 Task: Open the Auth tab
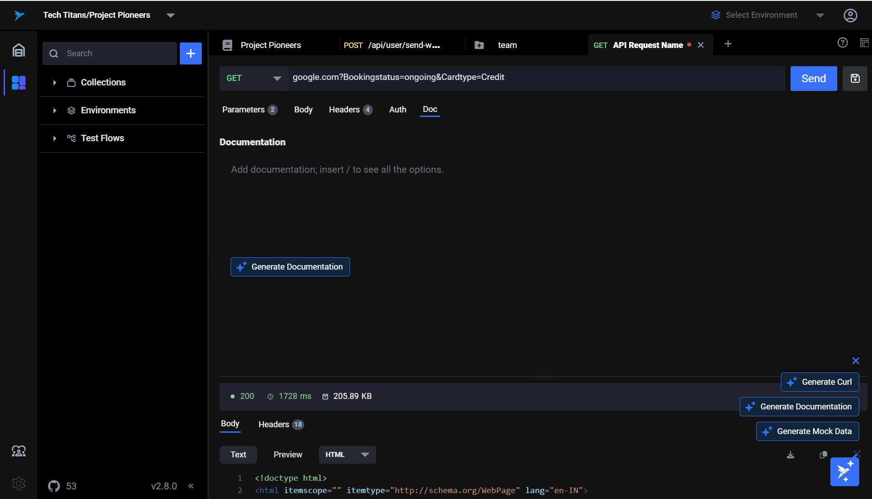398,110
